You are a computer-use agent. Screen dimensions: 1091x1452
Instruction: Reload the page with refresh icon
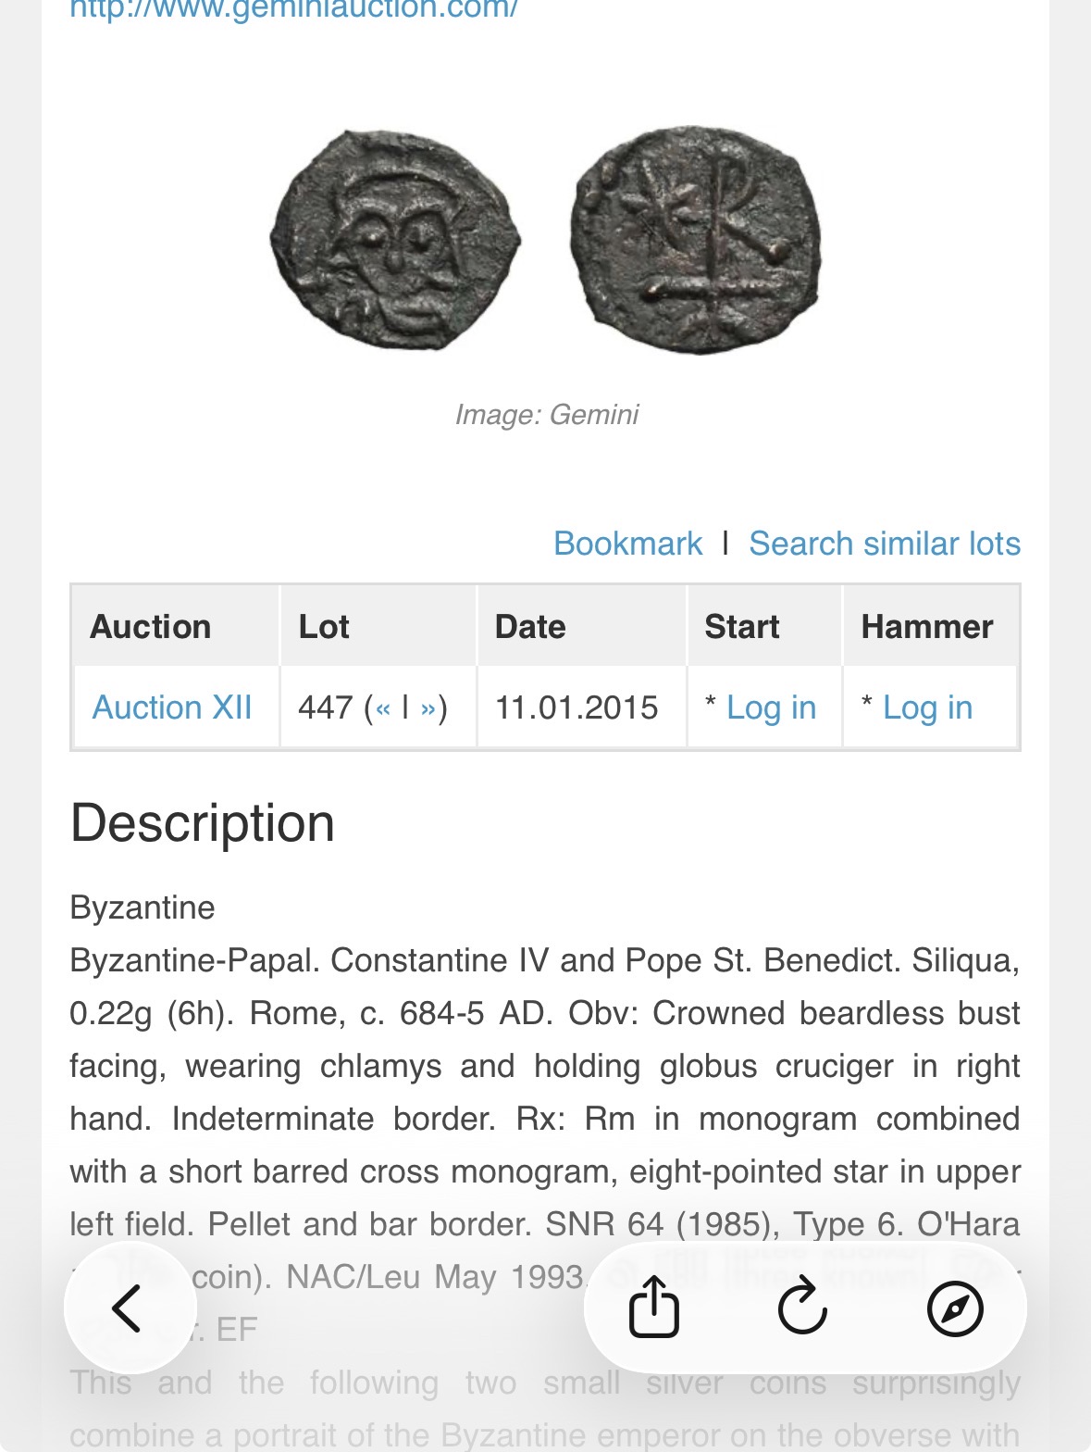click(802, 1307)
